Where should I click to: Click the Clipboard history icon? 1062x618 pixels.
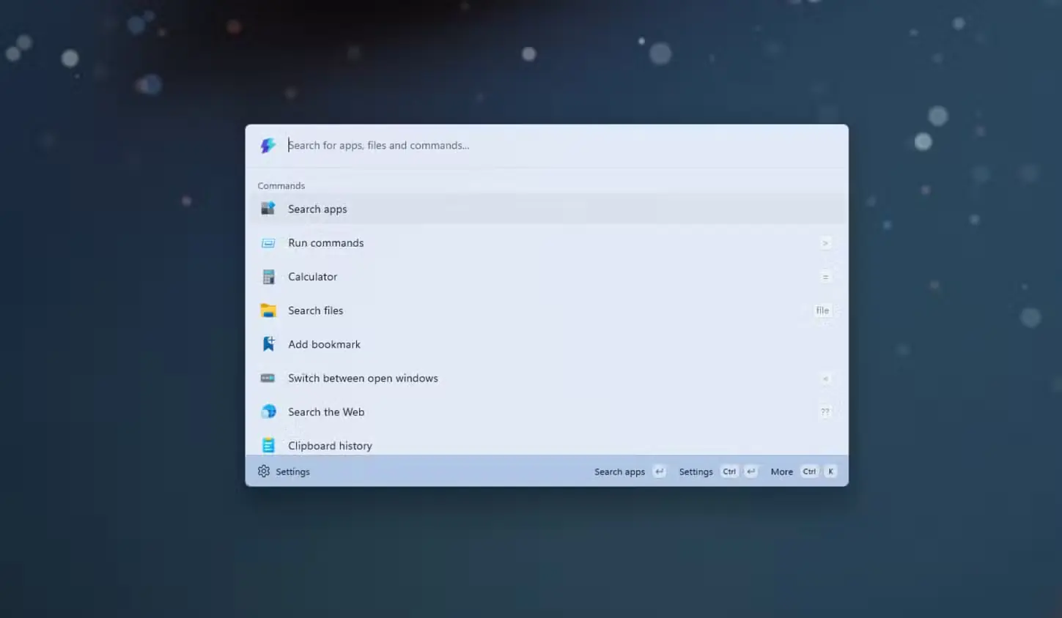click(x=268, y=445)
